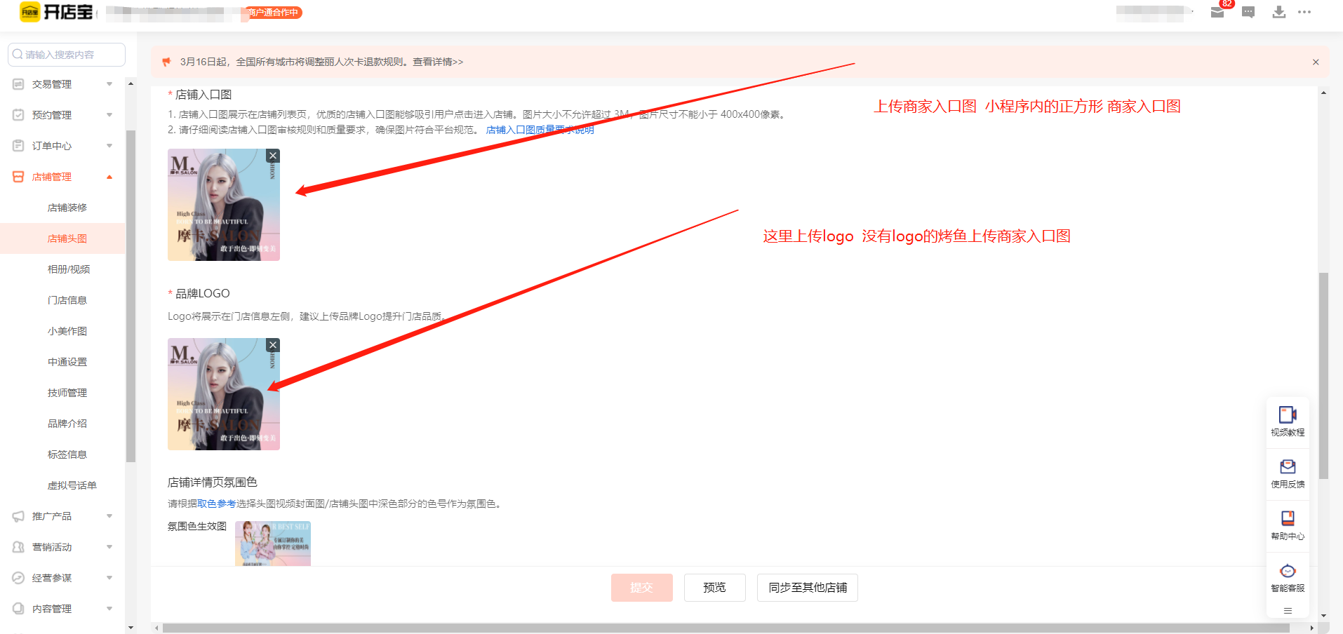
Task: Expand the 推广产品 menu arrow
Action: tap(109, 516)
